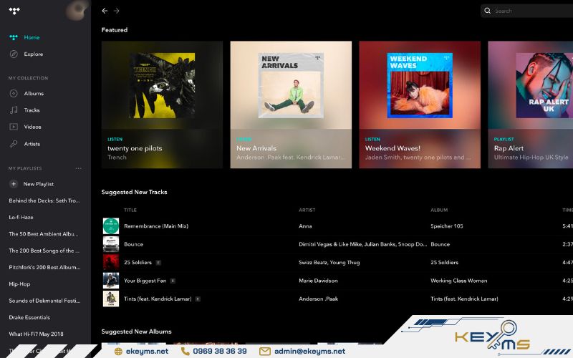This screenshot has width=573, height=358.
Task: Select Tints (feat. Kendrick Lamar) track title
Action: coord(158,299)
